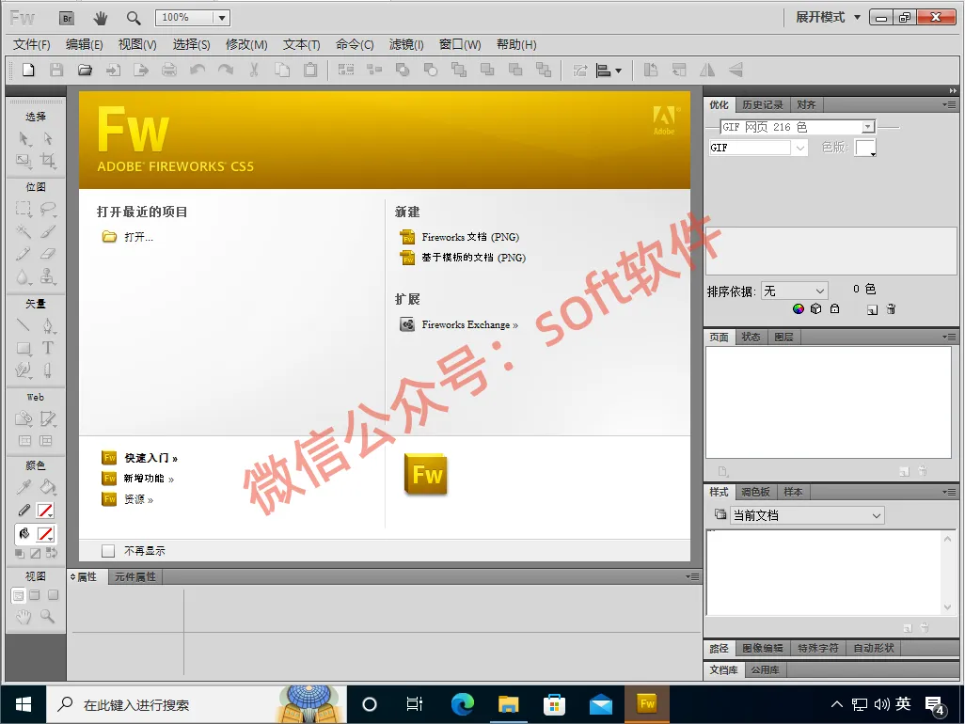Screen dimensions: 965x724
Task: Select Hand tool in application bar
Action: point(101,18)
